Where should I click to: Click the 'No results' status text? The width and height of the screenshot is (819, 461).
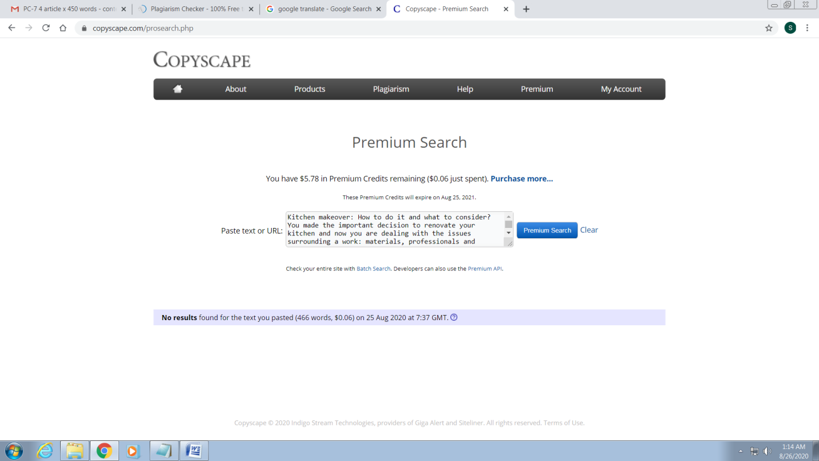179,317
